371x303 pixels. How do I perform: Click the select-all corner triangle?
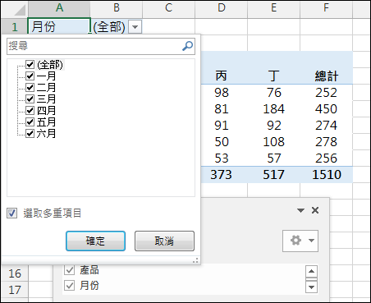(x=20, y=10)
